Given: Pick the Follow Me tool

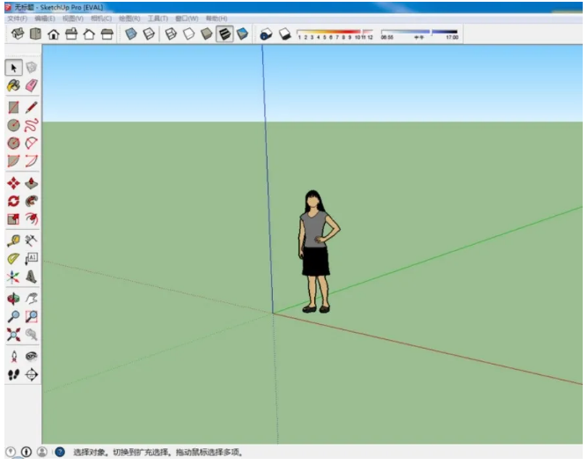Looking at the screenshot, I should pyautogui.click(x=32, y=201).
